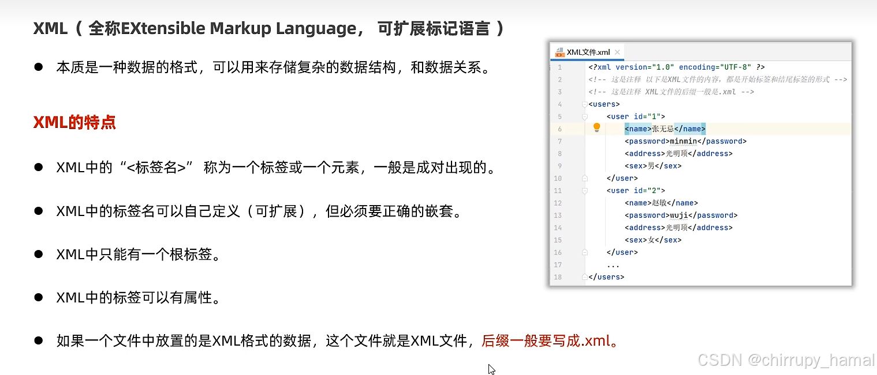This screenshot has width=877, height=375.
Task: Click the red heading XML的特点
Action: [74, 122]
